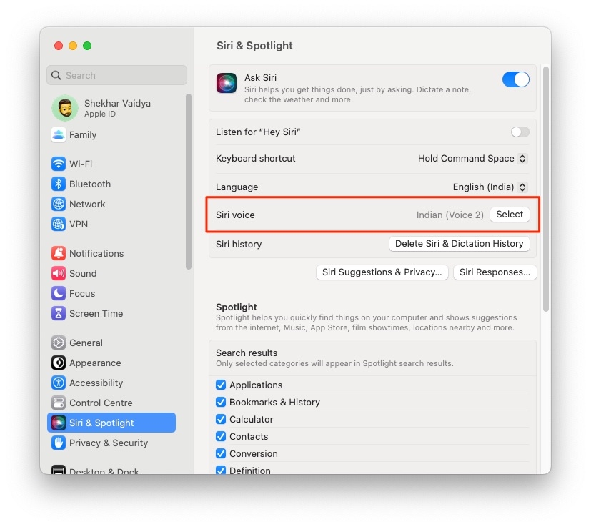Click the Appearance sidebar icon
The height and width of the screenshot is (527, 591).
59,363
